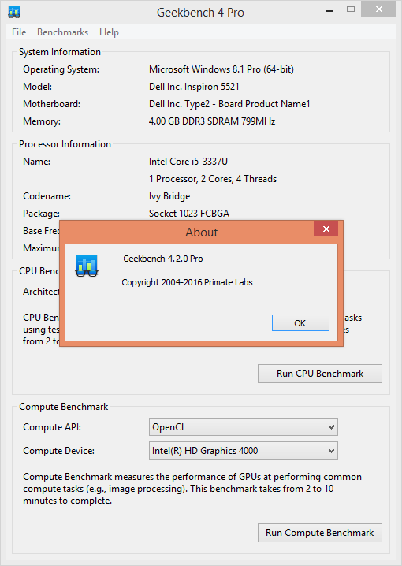Click 'Dell Inc. Type2 - Board Product Name1' value
Screen dimensions: 402x566
[x=229, y=104]
